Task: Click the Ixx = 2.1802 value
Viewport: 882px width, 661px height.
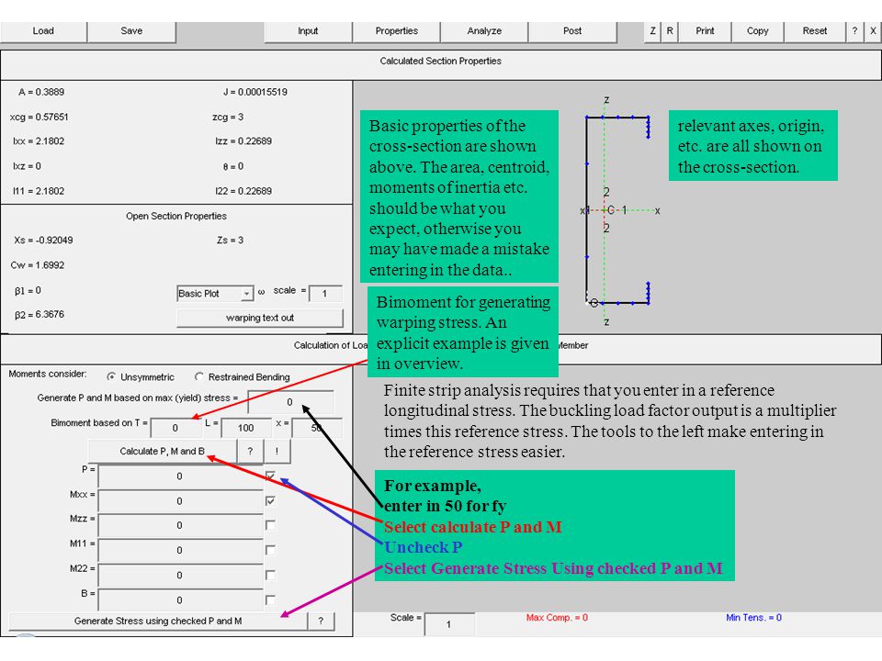Action: click(39, 141)
